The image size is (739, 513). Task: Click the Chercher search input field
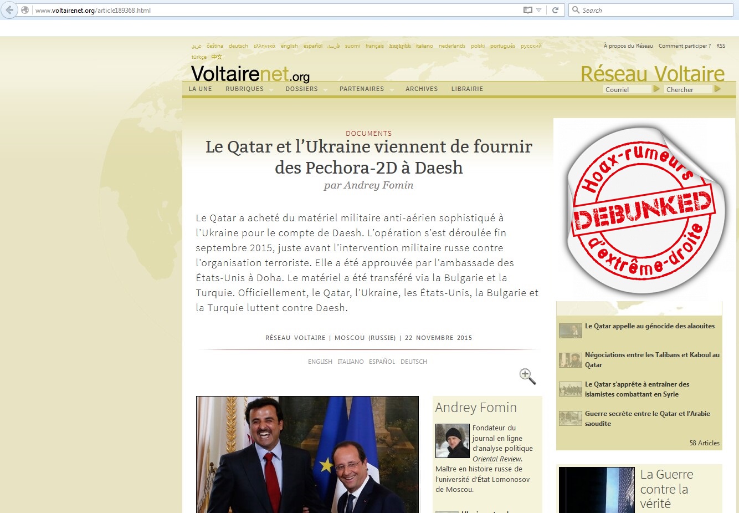click(x=689, y=89)
